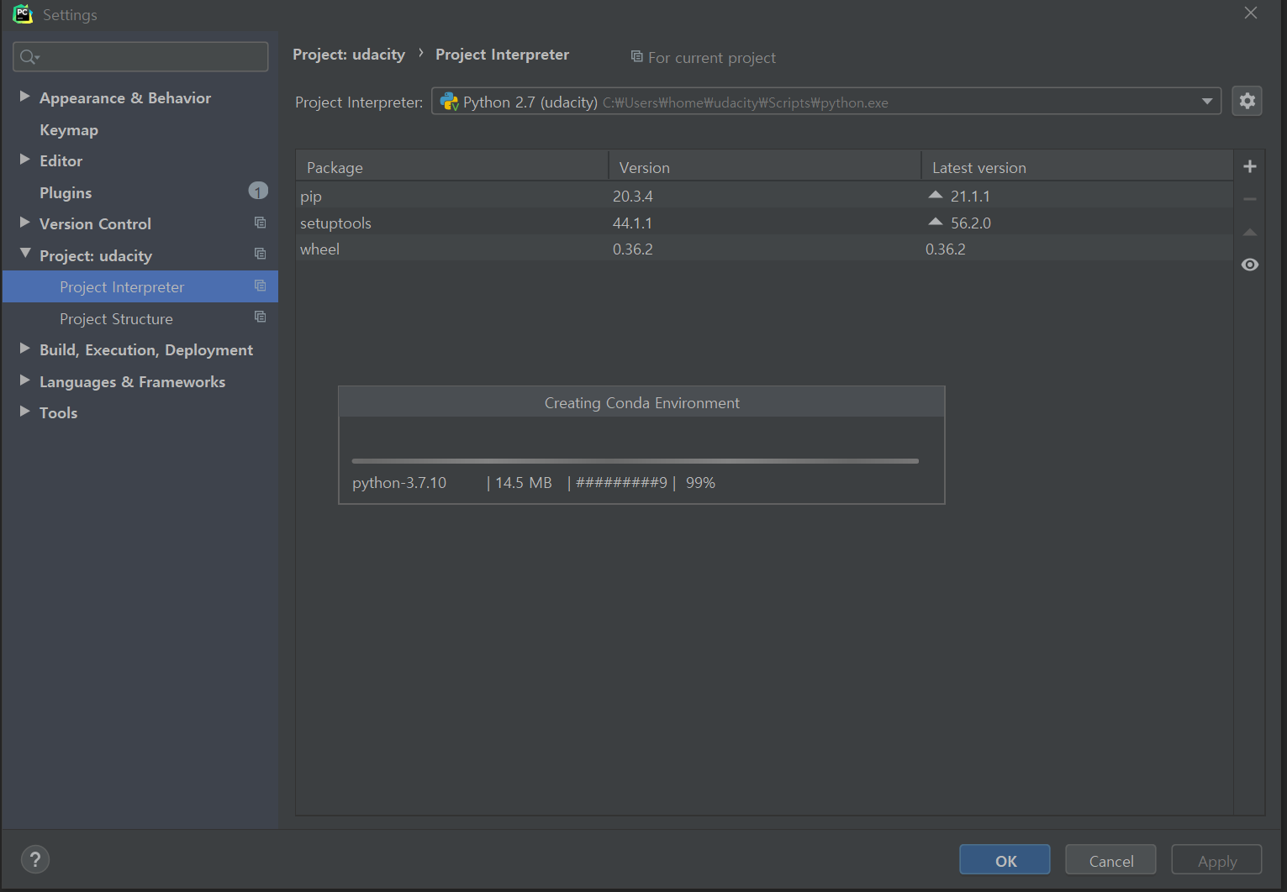Click the project-level icon beside Project: udacity
The height and width of the screenshot is (892, 1287).
[260, 254]
